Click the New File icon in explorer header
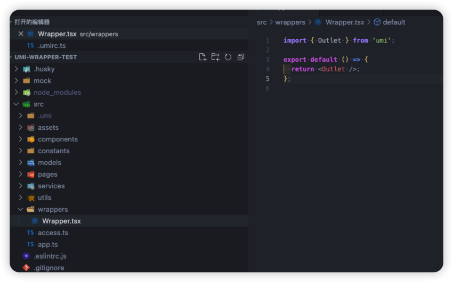The width and height of the screenshot is (453, 282). pyautogui.click(x=203, y=57)
